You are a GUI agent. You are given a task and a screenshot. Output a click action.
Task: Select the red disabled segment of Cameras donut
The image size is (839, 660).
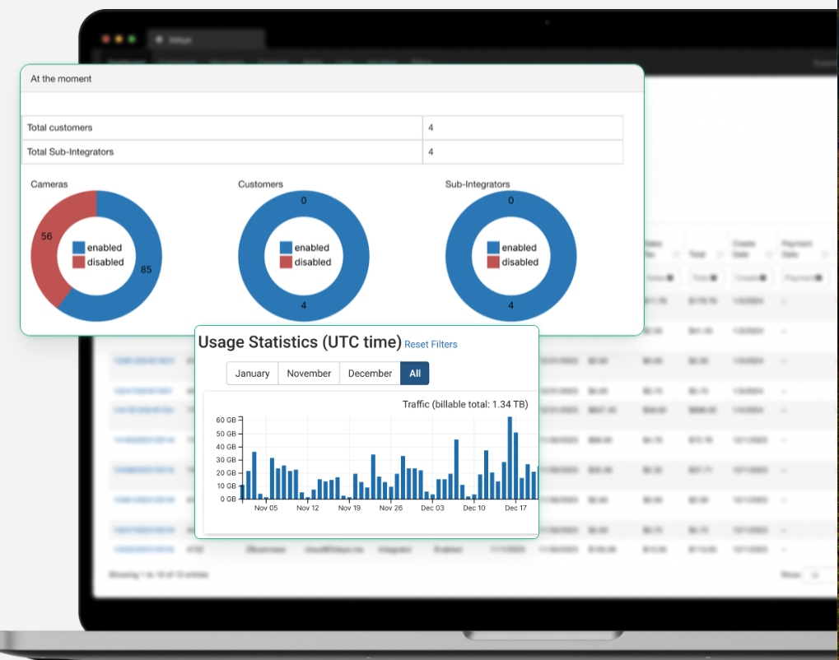[46, 236]
